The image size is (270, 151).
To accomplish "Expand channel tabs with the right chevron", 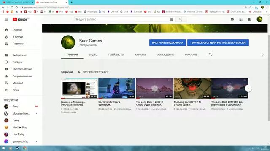I will [263, 55].
